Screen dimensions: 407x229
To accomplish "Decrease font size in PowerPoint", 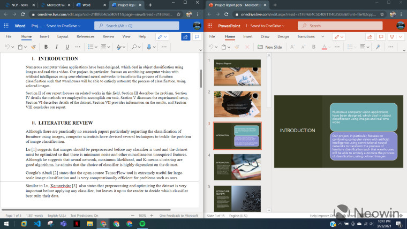I will pyautogui.click(x=303, y=47).
